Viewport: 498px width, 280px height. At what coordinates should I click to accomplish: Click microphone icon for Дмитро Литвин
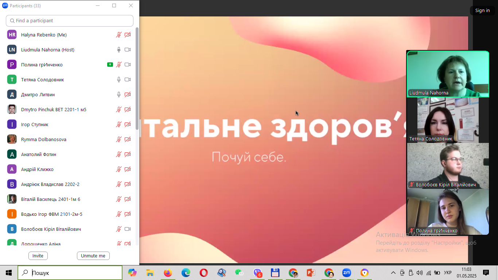pos(119,94)
